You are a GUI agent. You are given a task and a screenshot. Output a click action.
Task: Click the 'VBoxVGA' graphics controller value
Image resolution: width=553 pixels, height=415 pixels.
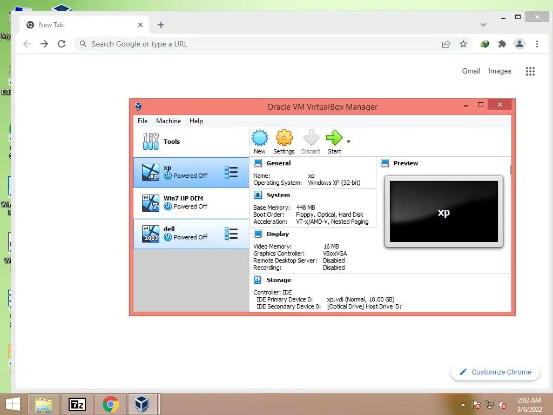click(x=335, y=253)
